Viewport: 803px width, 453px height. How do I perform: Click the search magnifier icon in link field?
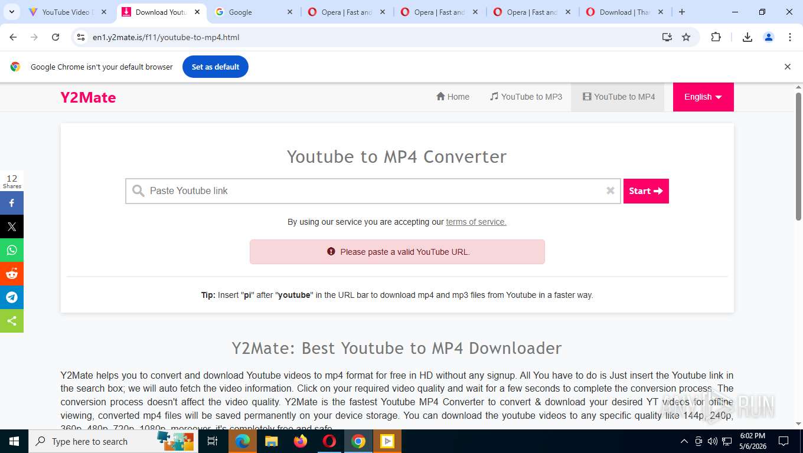(138, 191)
